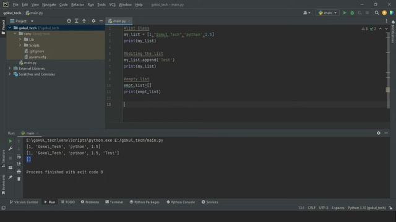396x222 pixels.
Task: Collapse all in the Project panel toolbar
Action: pyautogui.click(x=84, y=21)
